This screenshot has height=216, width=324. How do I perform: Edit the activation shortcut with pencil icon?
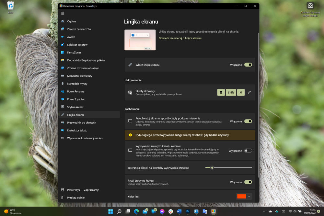(x=249, y=93)
